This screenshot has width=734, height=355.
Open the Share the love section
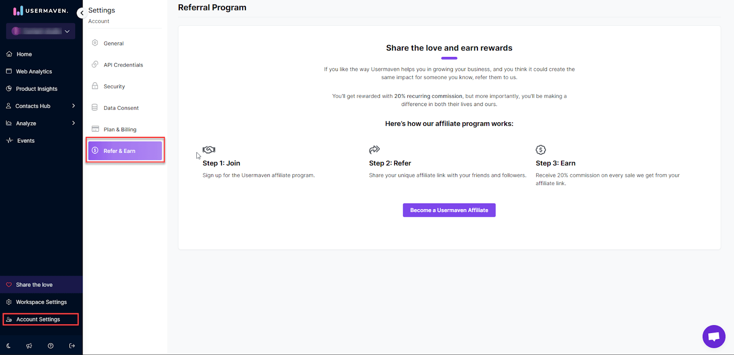point(34,284)
